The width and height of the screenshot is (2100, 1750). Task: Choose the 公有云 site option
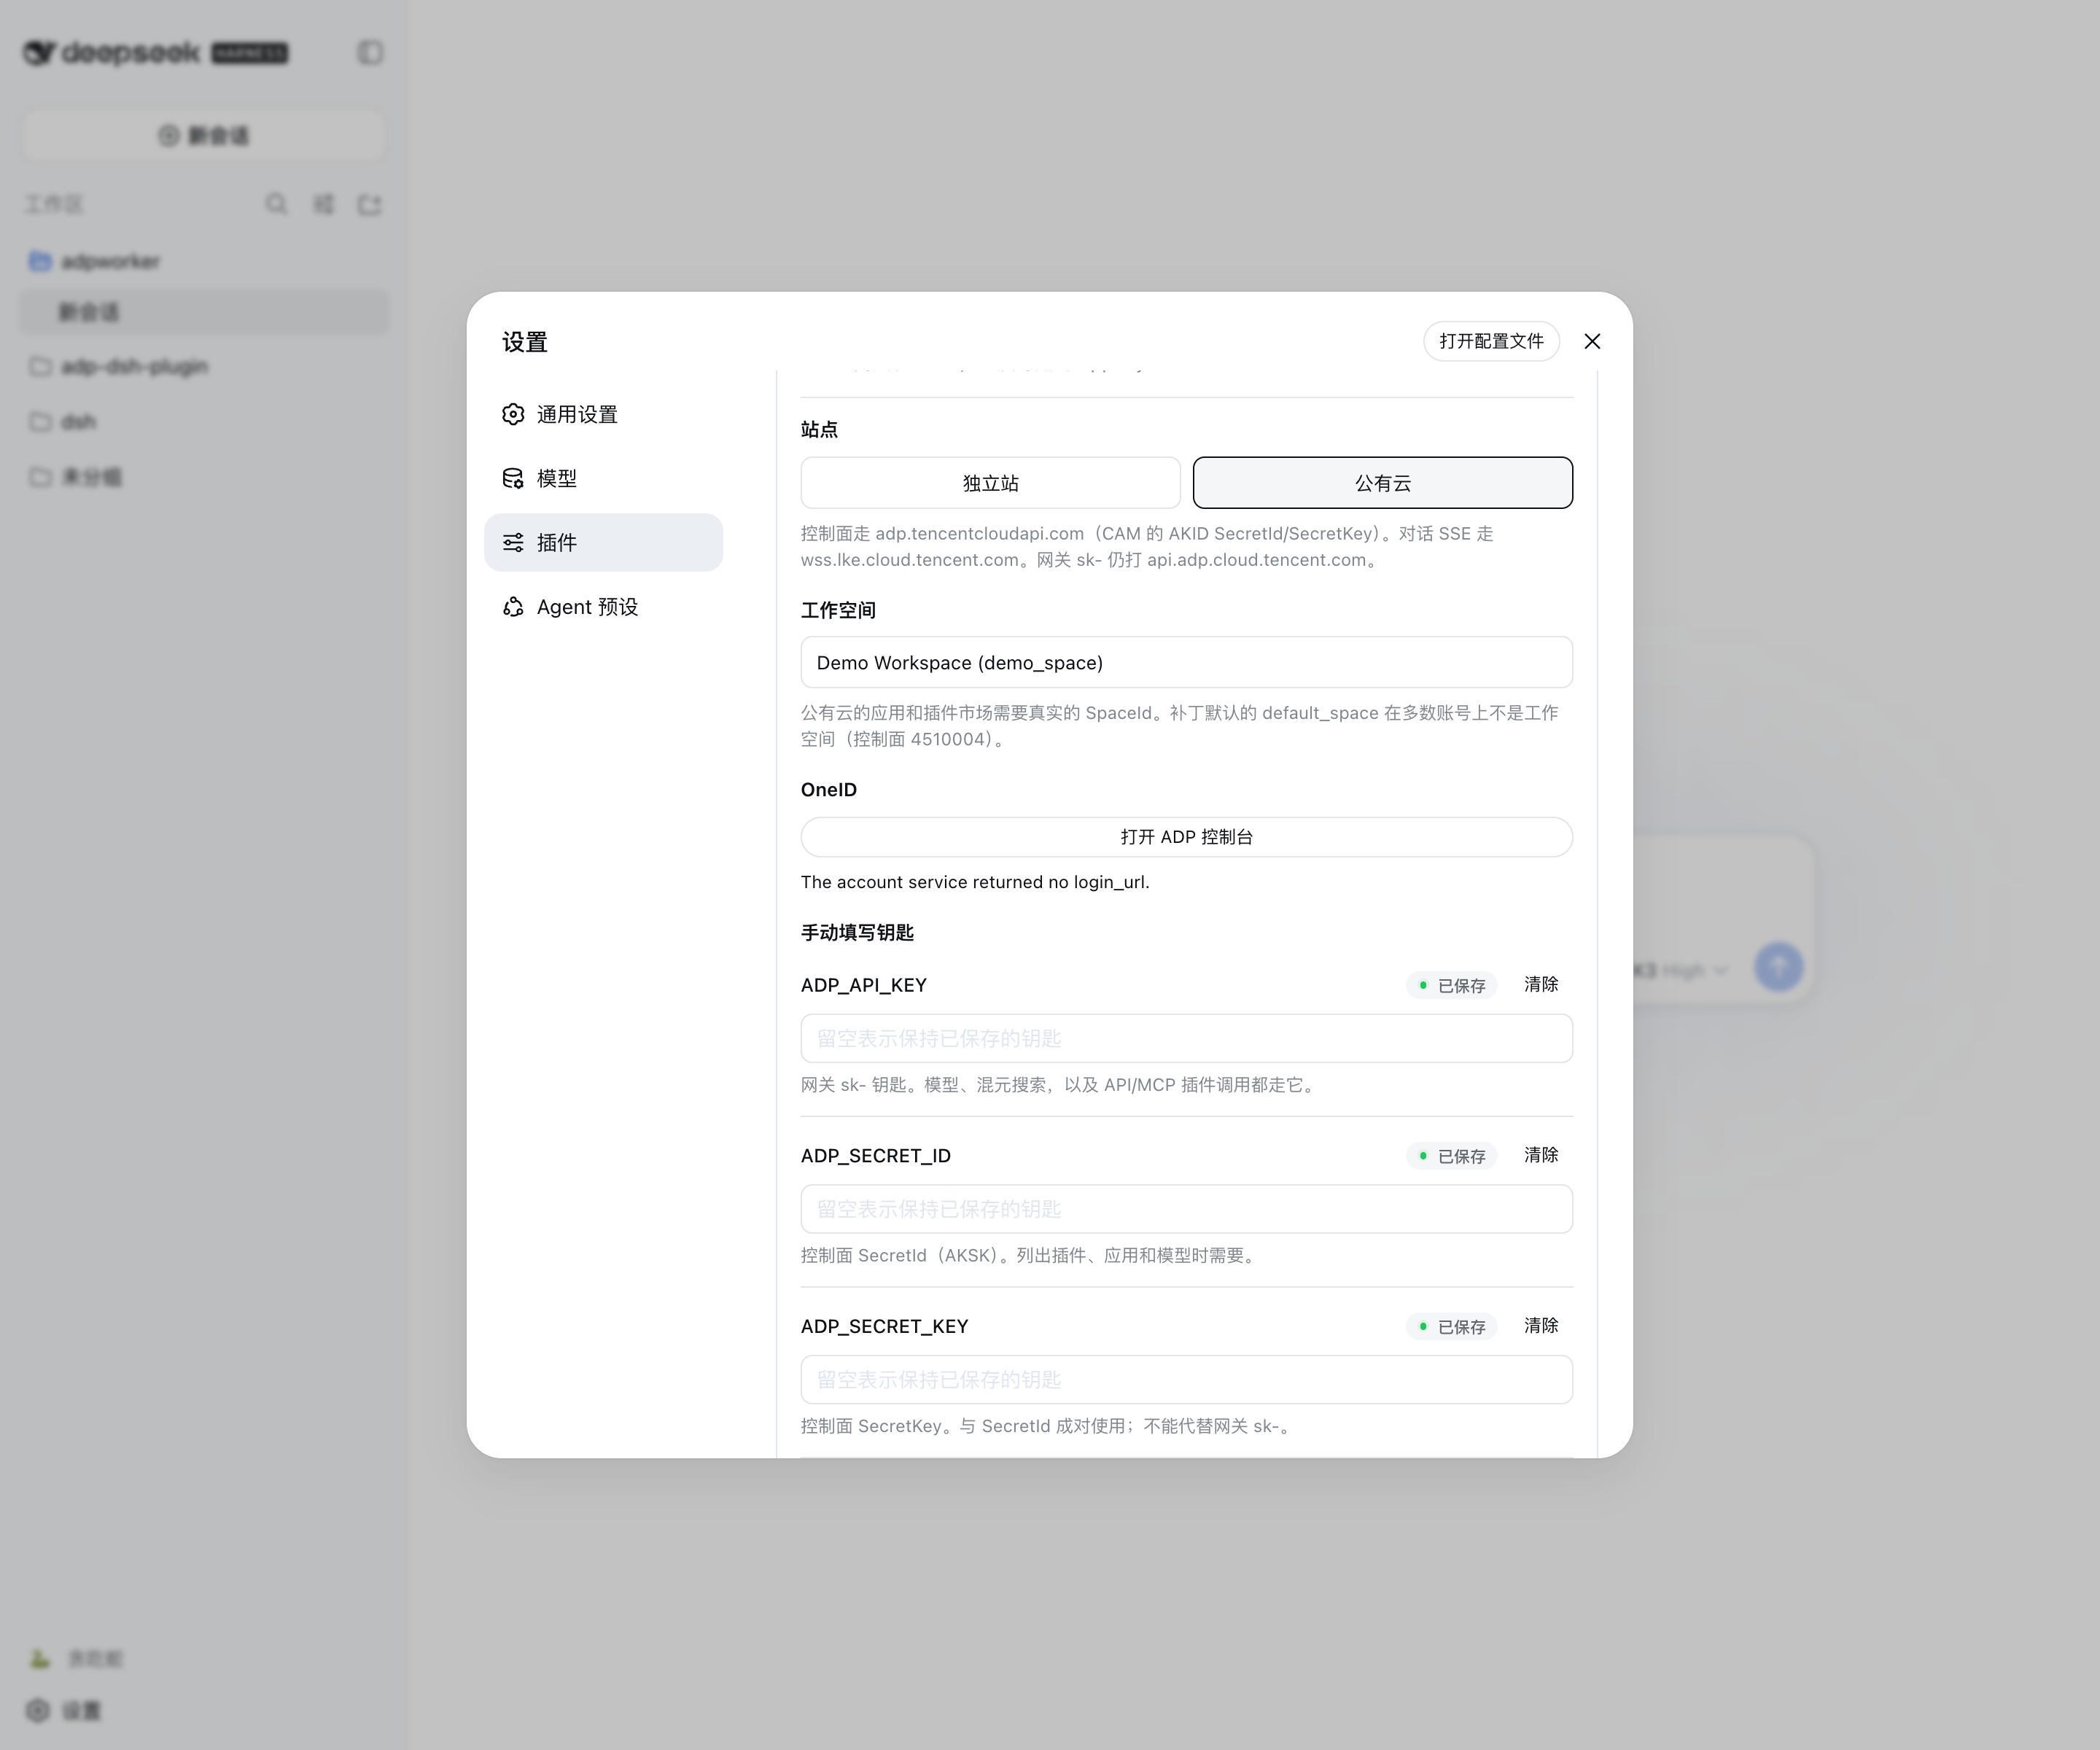click(x=1382, y=483)
